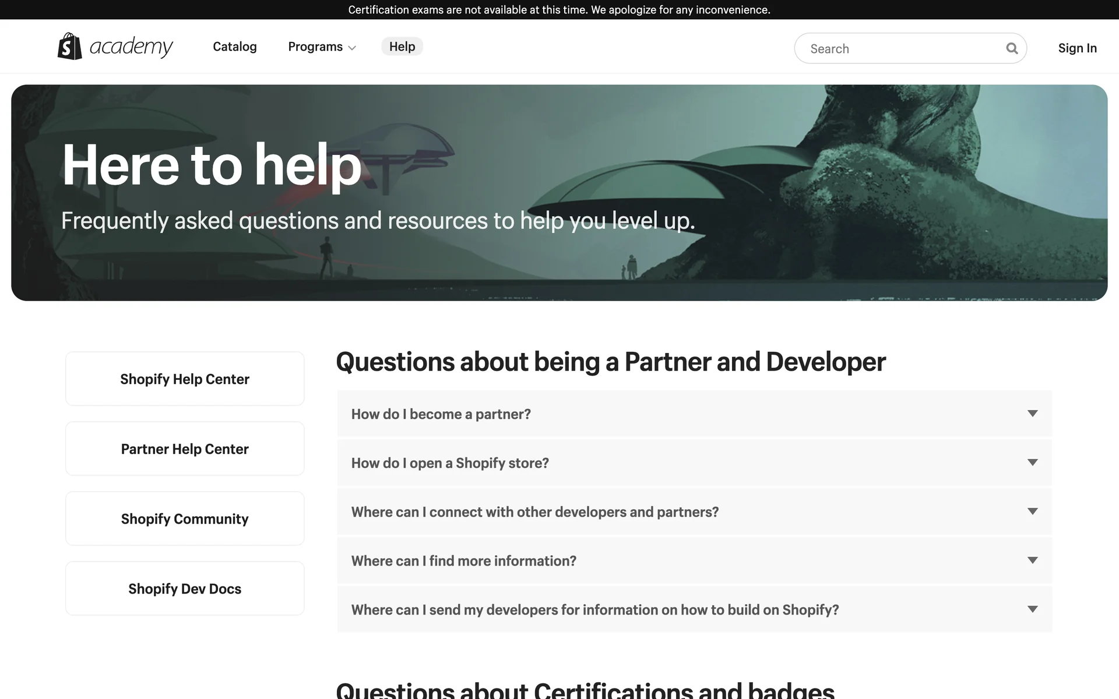The height and width of the screenshot is (699, 1119).
Task: Open the Partner Help Center button
Action: pyautogui.click(x=185, y=449)
